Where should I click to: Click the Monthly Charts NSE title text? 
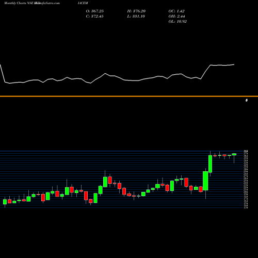(19, 3)
